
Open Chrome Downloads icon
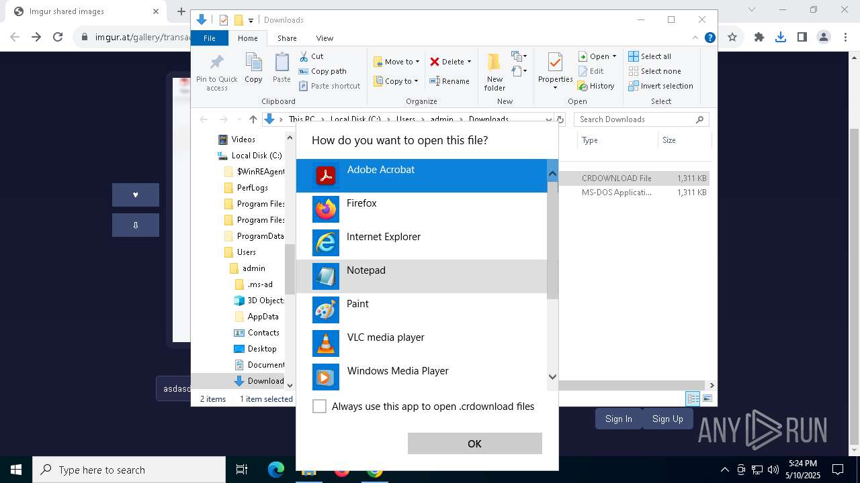(780, 37)
